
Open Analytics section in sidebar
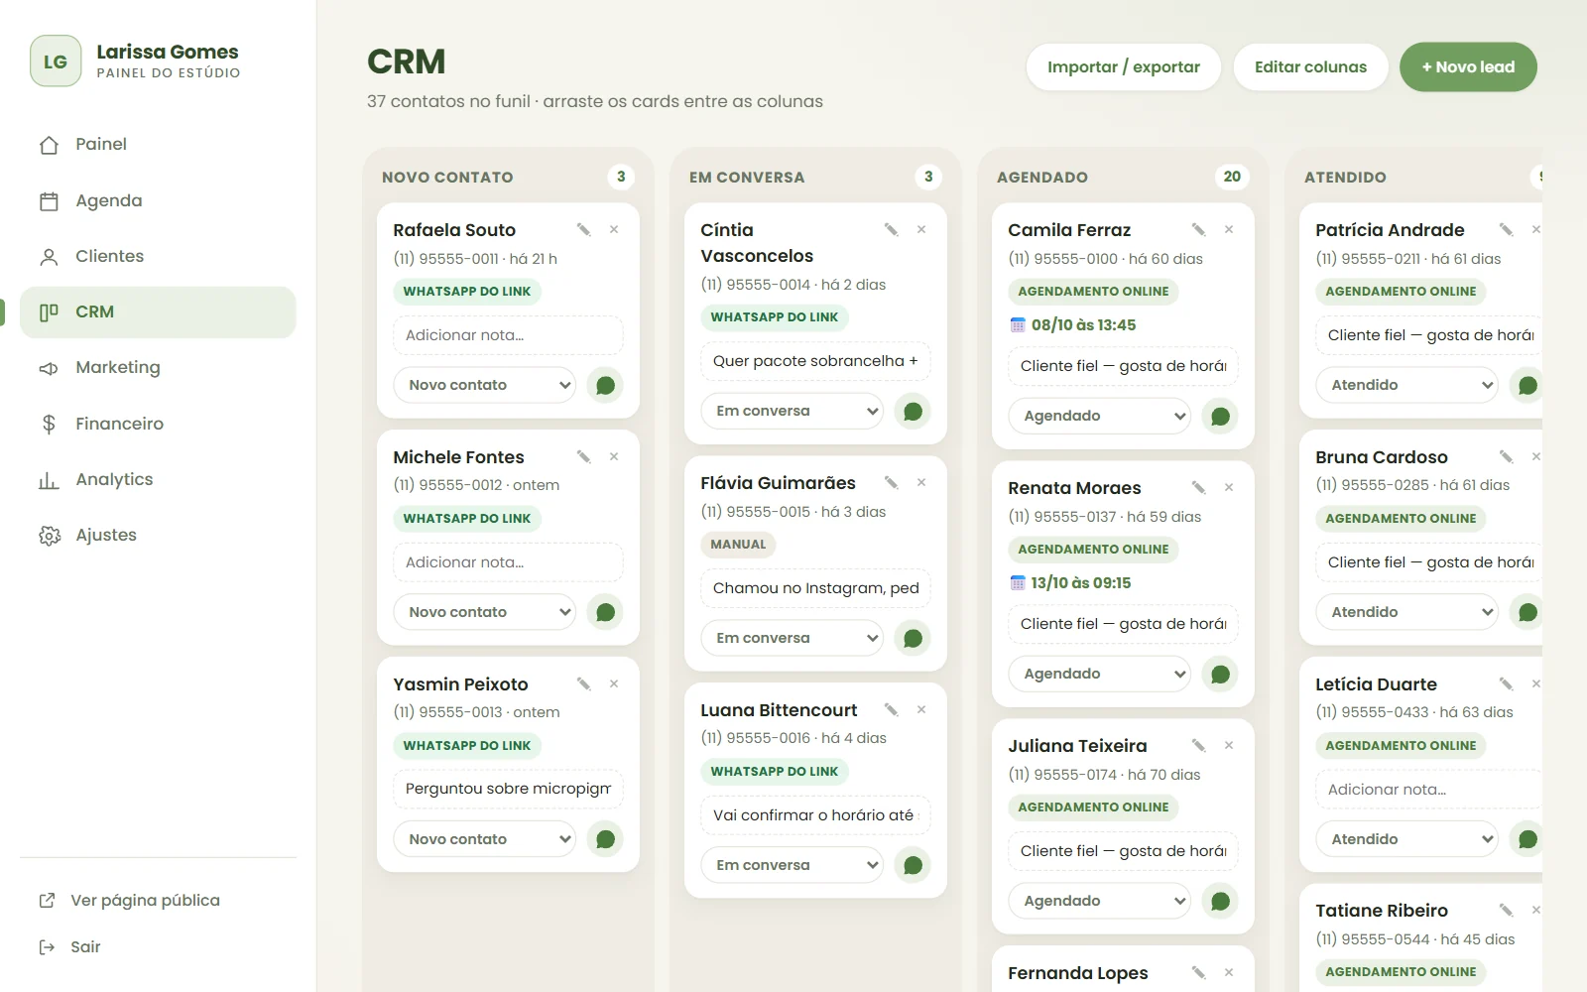click(159, 479)
